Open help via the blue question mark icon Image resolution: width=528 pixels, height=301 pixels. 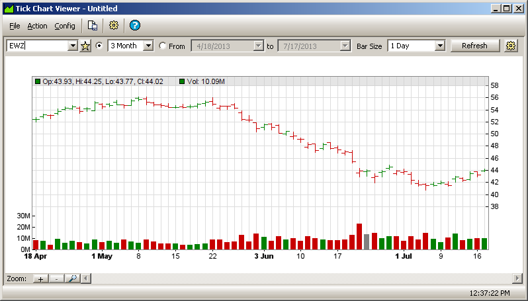(x=135, y=25)
